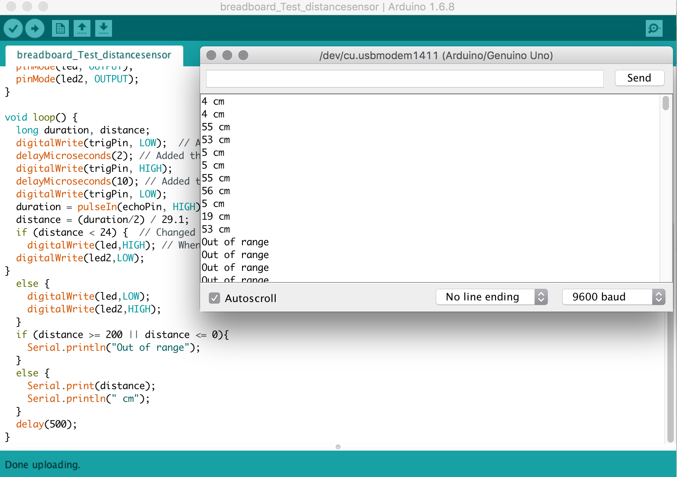The image size is (677, 477).
Task: Toggle the Autoscroll checkbox
Action: pyautogui.click(x=214, y=298)
